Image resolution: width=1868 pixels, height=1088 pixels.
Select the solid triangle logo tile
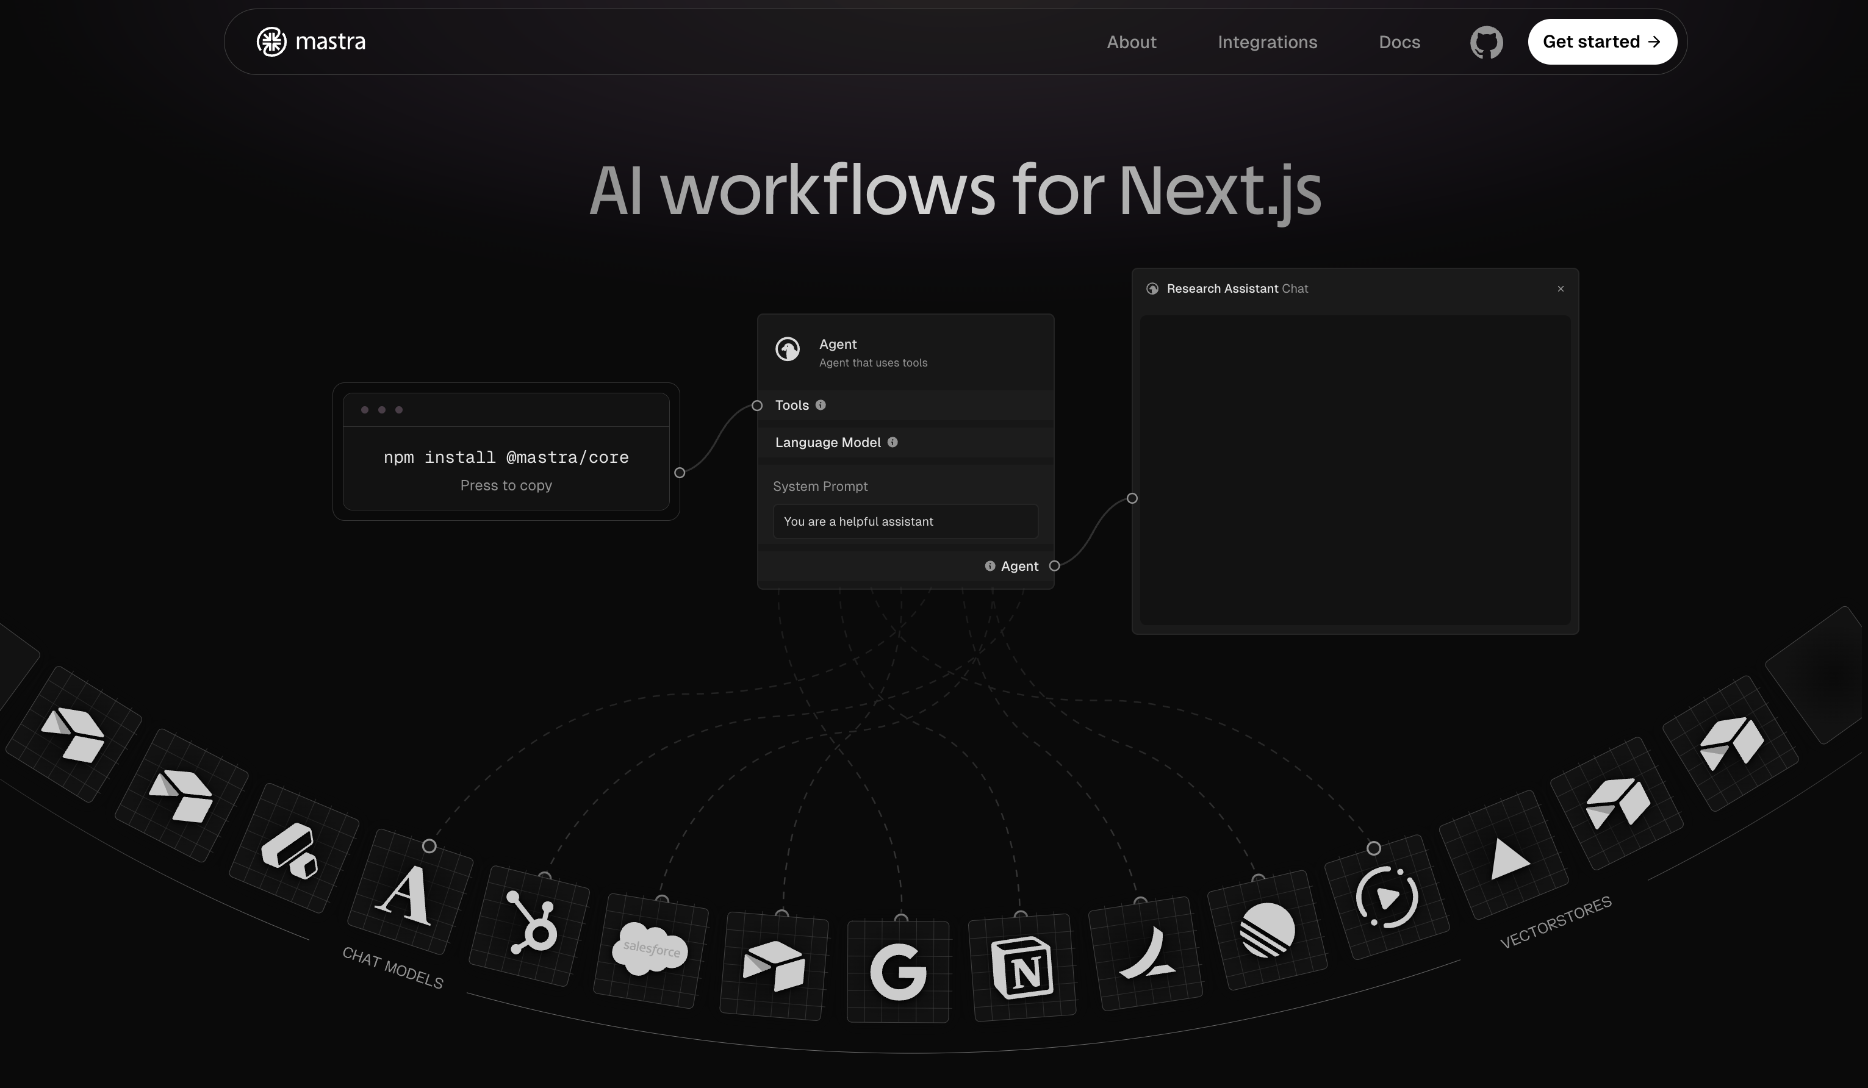pyautogui.click(x=1503, y=855)
